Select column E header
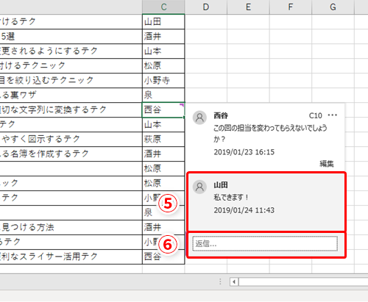 pyautogui.click(x=248, y=7)
